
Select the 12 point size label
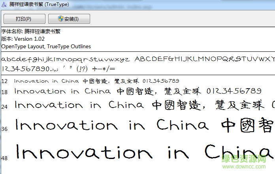(x=4, y=81)
